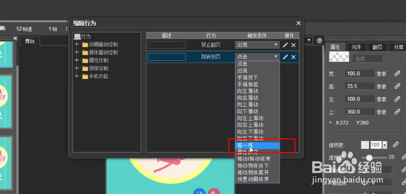
Task: Click the description field for 跳转到页
Action: tap(166, 57)
